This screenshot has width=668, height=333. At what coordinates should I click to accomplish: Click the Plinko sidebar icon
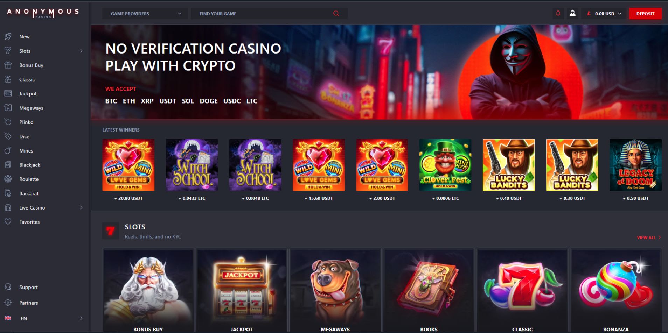tap(8, 122)
